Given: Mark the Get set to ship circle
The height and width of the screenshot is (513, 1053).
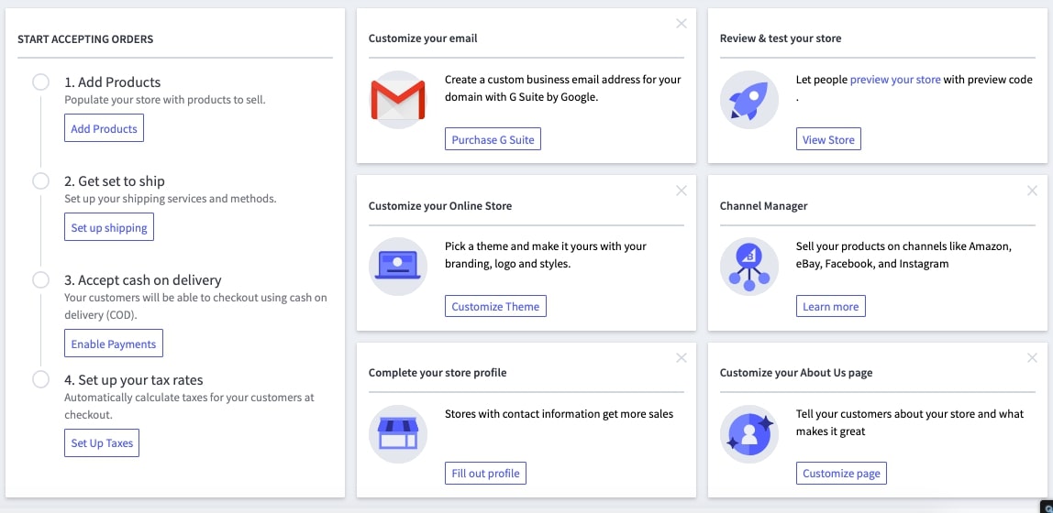Looking at the screenshot, I should click(x=40, y=180).
